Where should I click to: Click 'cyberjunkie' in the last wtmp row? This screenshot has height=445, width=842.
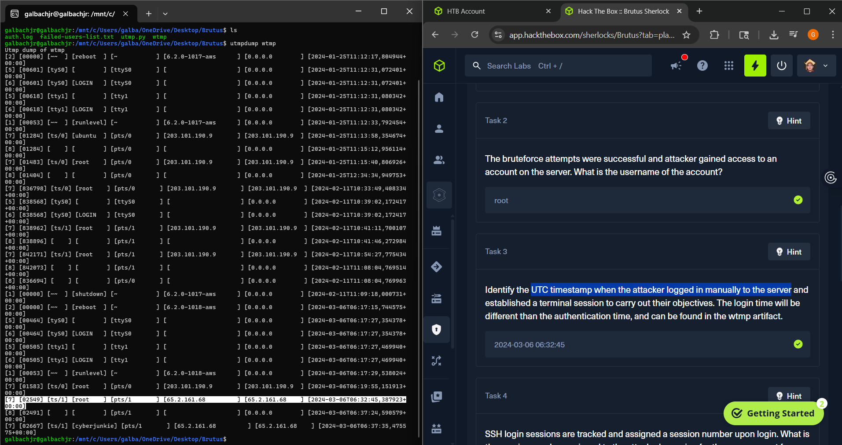click(95, 426)
